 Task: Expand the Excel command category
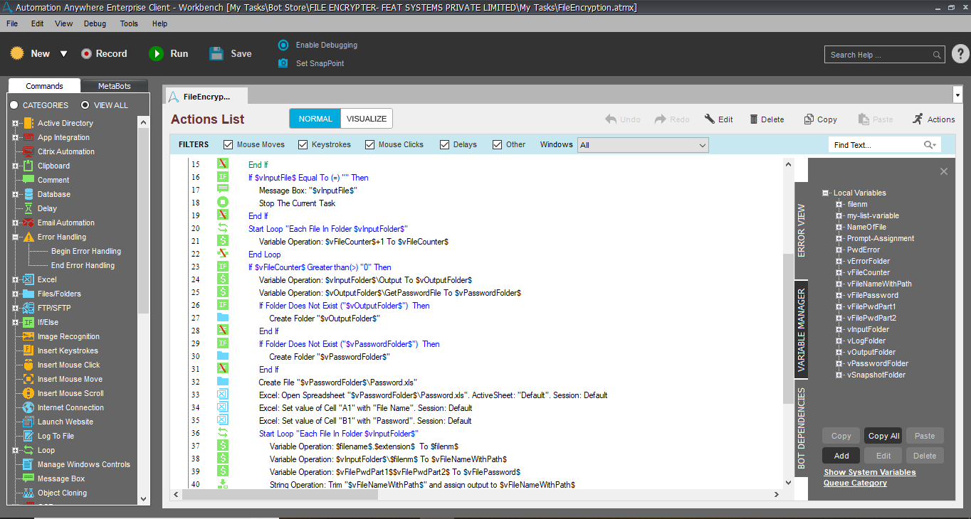tap(16, 279)
